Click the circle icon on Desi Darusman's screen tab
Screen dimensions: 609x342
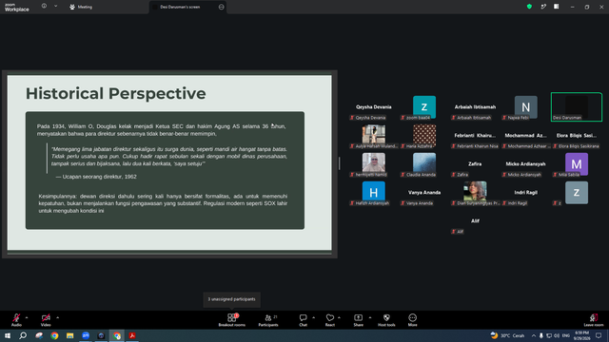pyautogui.click(x=221, y=7)
